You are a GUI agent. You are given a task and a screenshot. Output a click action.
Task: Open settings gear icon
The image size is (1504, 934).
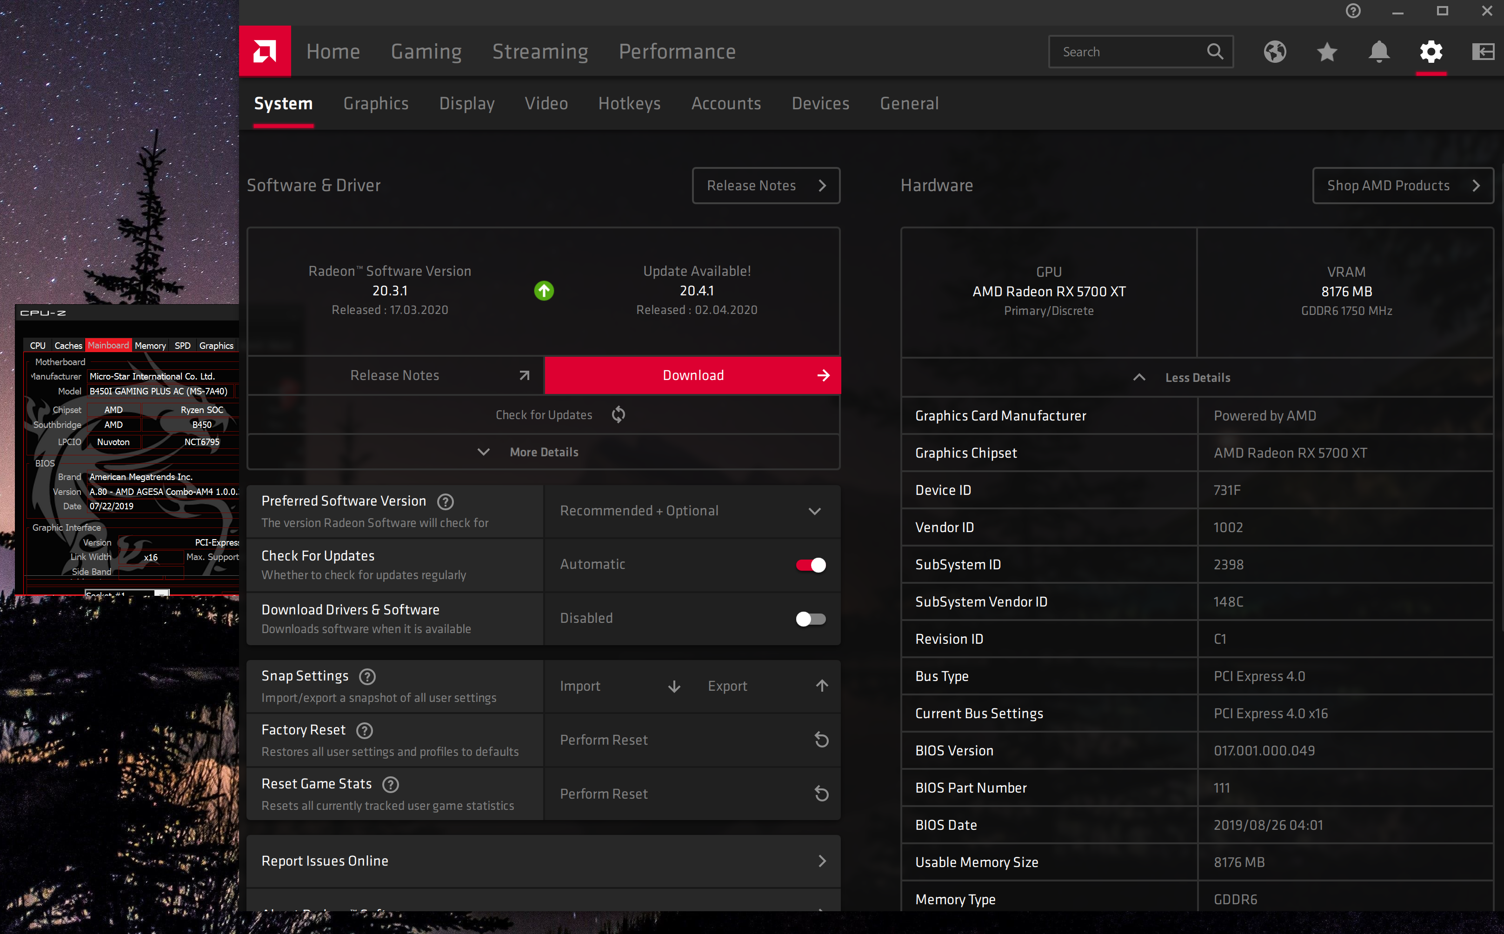(x=1431, y=52)
